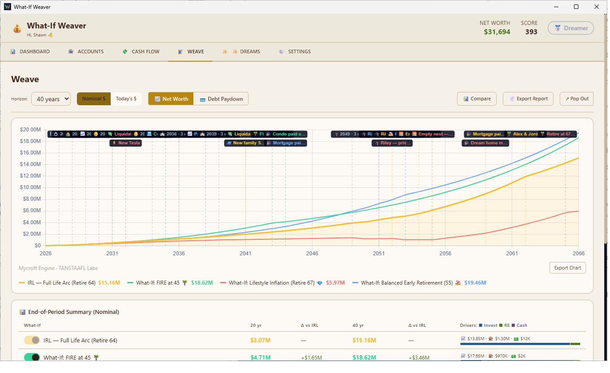Click the diamond icon in Lifestyle Inflation legend
The image size is (610, 373).
coord(320,282)
